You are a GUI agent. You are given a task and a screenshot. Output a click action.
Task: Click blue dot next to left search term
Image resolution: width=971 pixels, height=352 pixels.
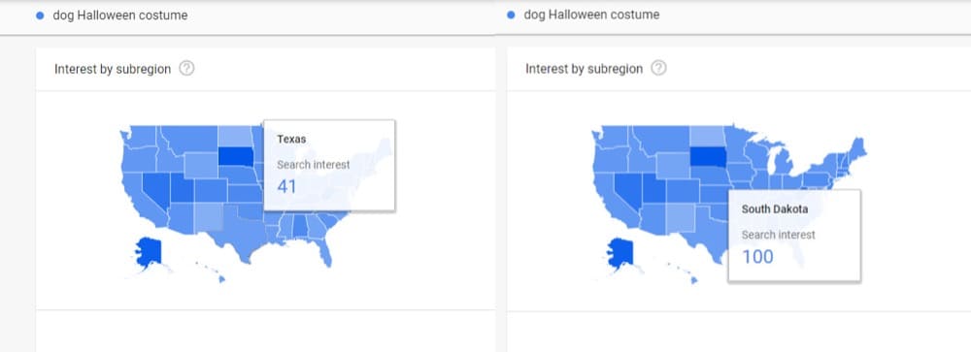tap(40, 16)
